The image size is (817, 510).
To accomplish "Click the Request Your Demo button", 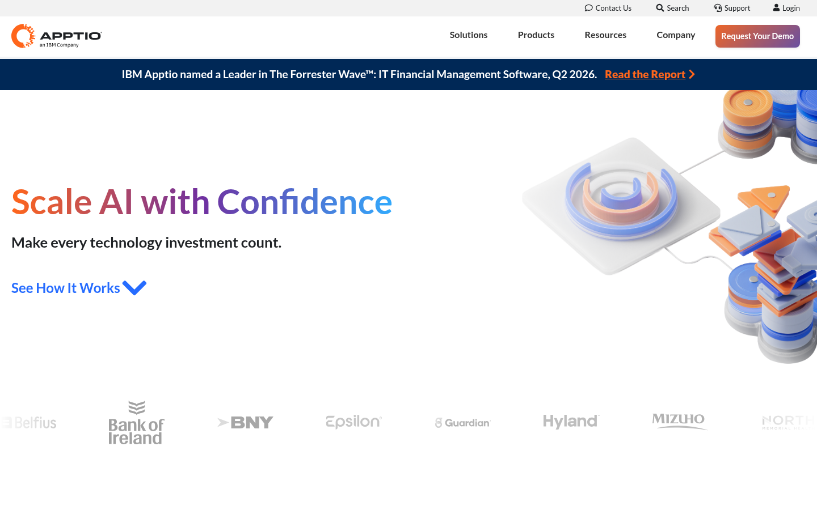I will click(x=757, y=36).
